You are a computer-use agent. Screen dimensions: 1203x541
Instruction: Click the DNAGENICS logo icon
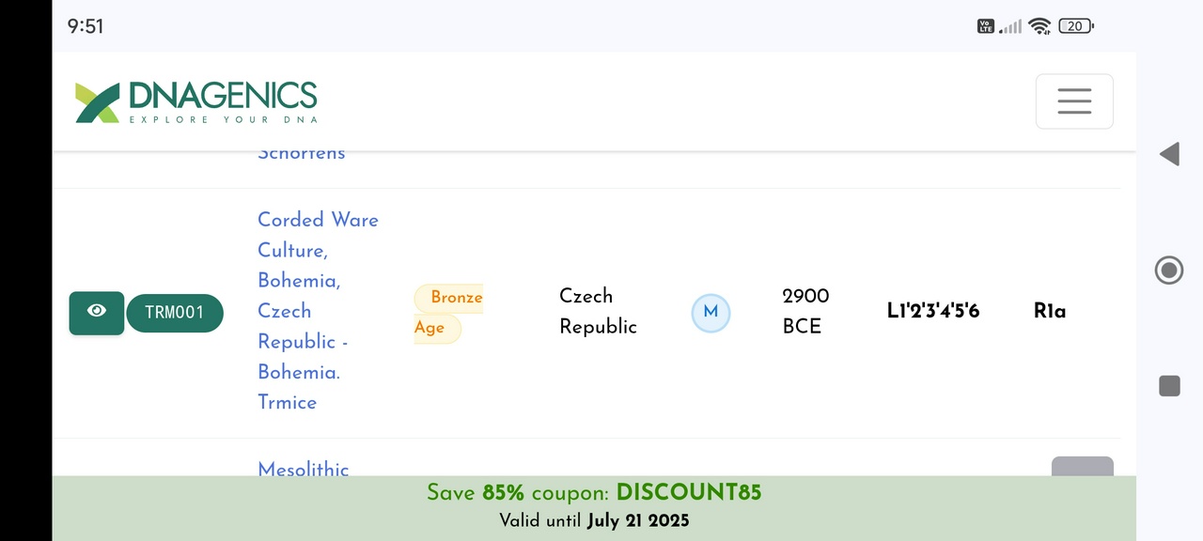98,102
